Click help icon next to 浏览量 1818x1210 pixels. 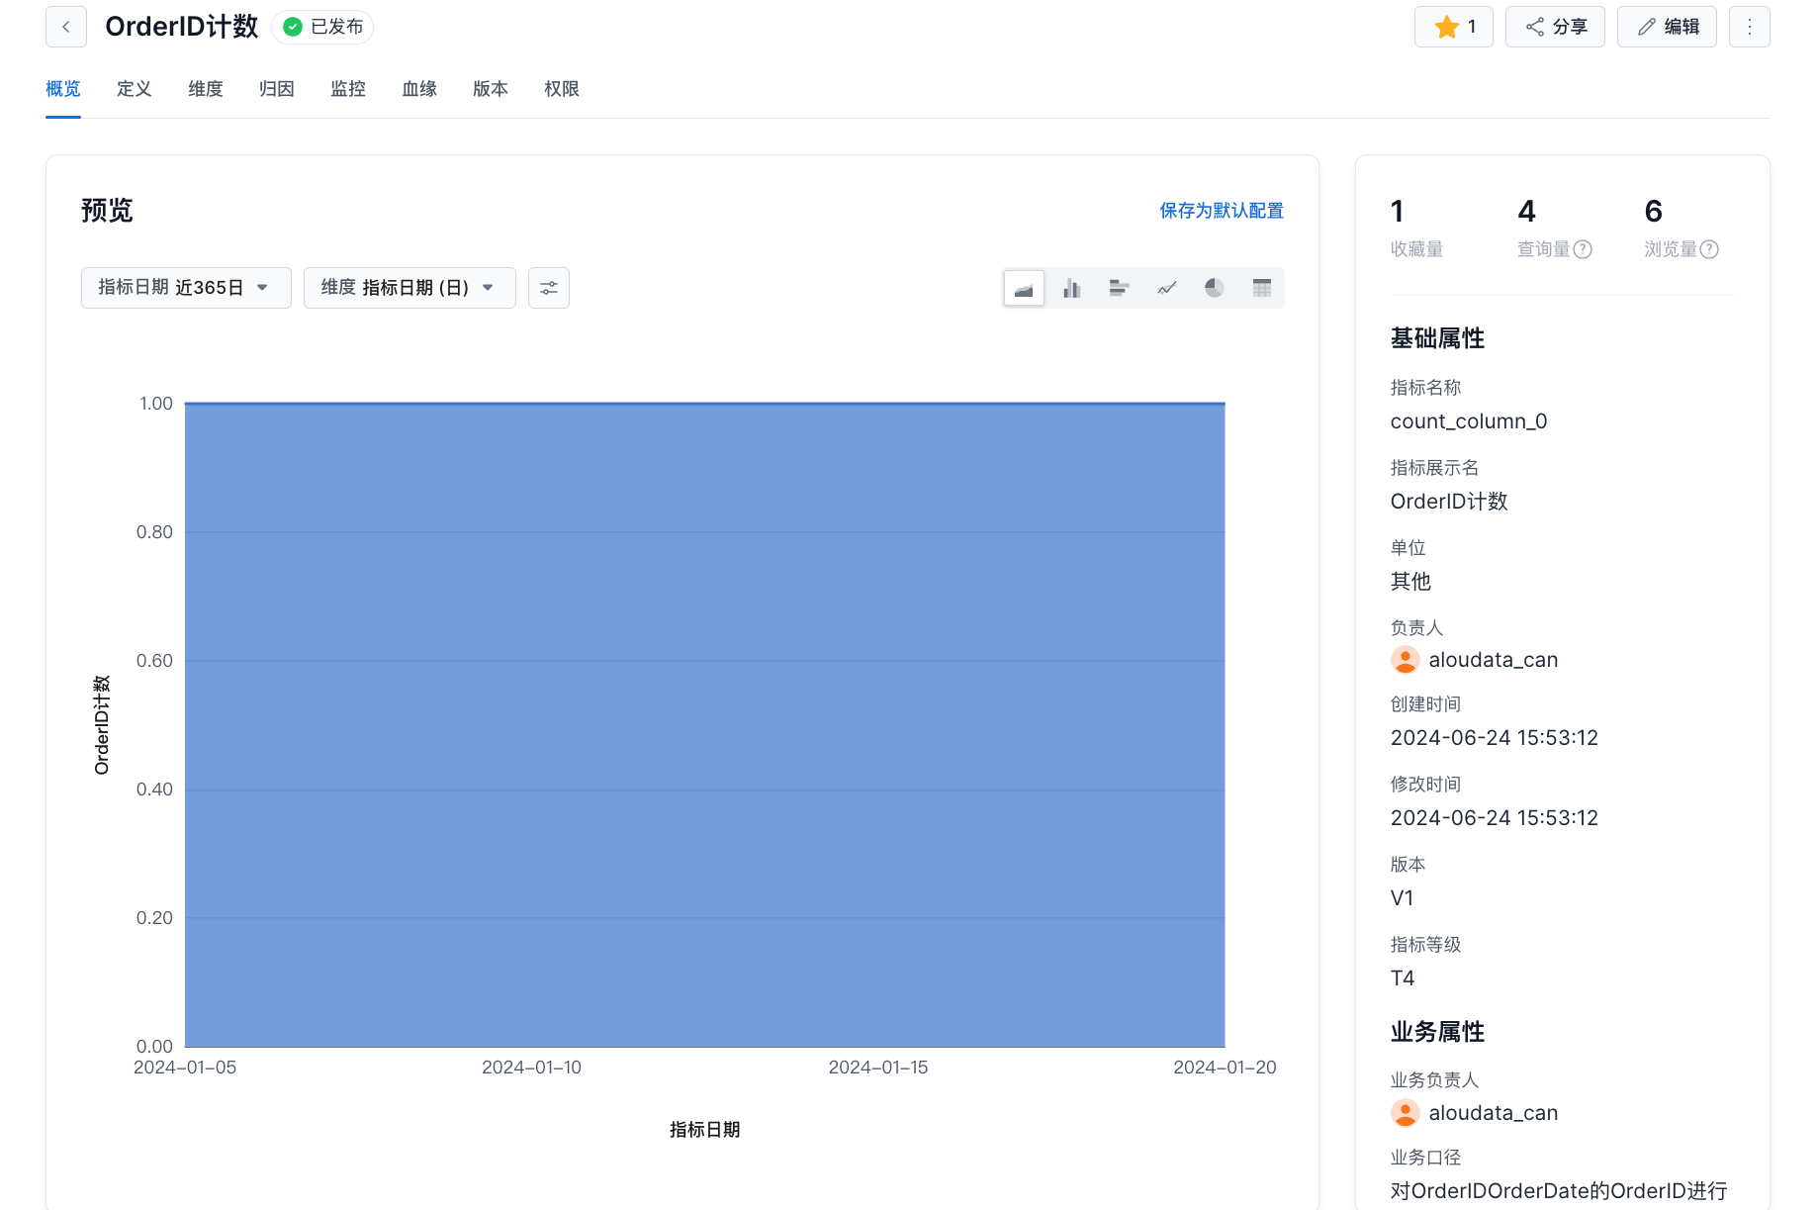[x=1709, y=249]
